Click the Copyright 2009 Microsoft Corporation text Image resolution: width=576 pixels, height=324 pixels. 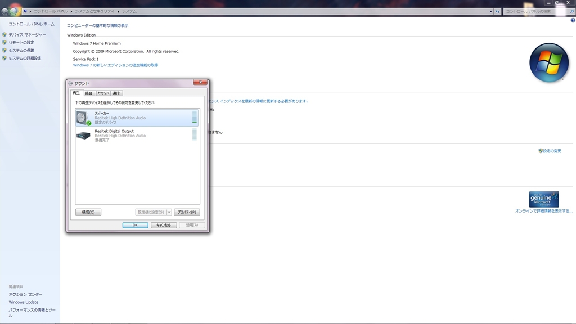pyautogui.click(x=126, y=51)
